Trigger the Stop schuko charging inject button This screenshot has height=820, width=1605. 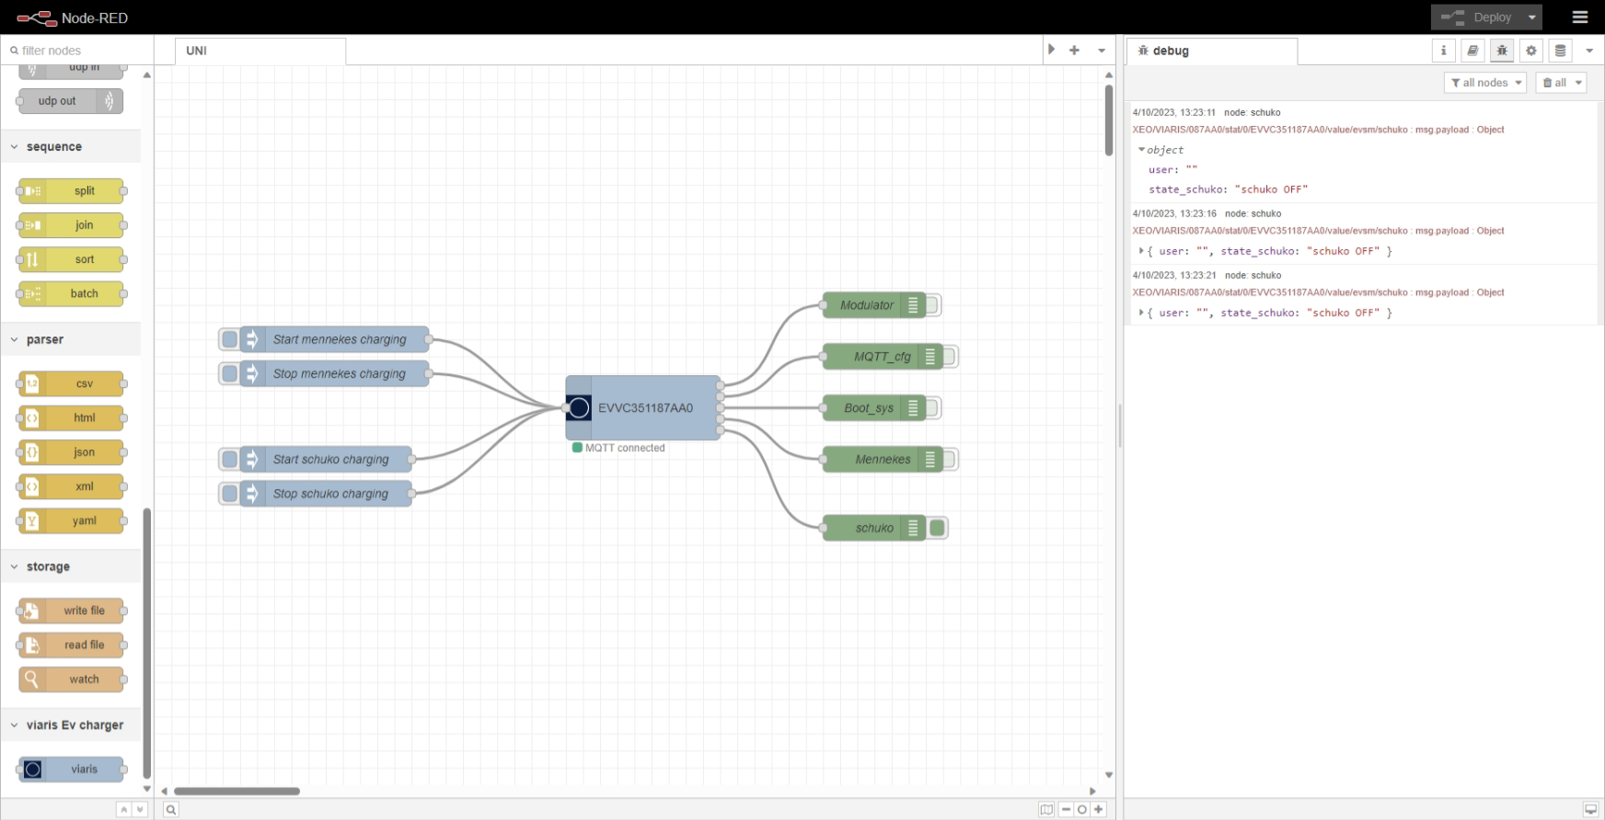click(x=230, y=494)
